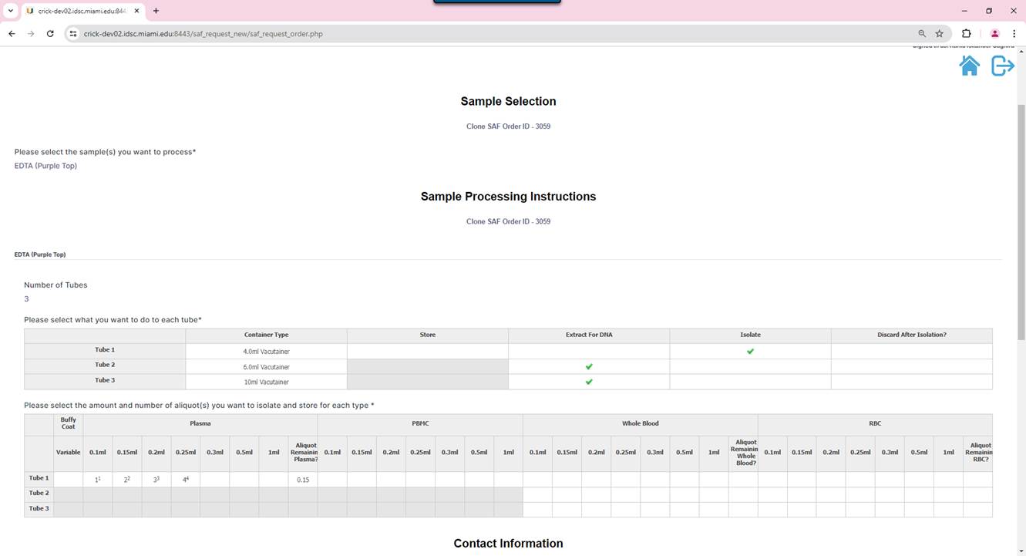The width and height of the screenshot is (1026, 556).
Task: Toggle the Tube 1 Isolate checkmark
Action: point(750,352)
